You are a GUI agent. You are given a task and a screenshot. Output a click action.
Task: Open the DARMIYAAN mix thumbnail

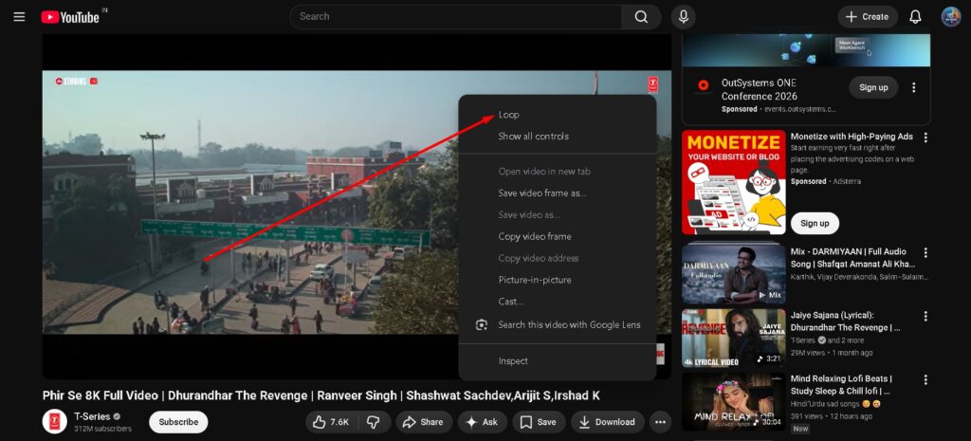tap(733, 273)
